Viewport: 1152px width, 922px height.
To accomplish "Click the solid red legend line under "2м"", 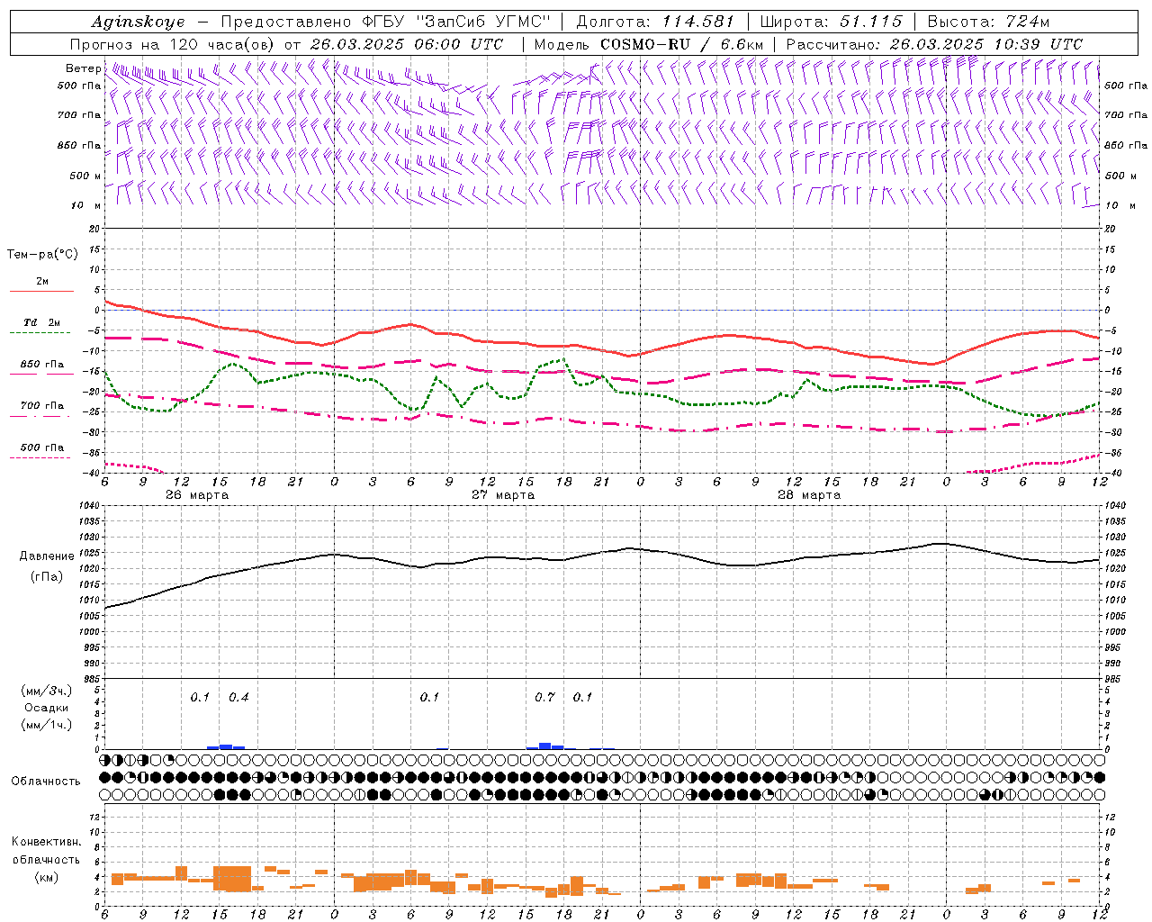I will [x=41, y=291].
